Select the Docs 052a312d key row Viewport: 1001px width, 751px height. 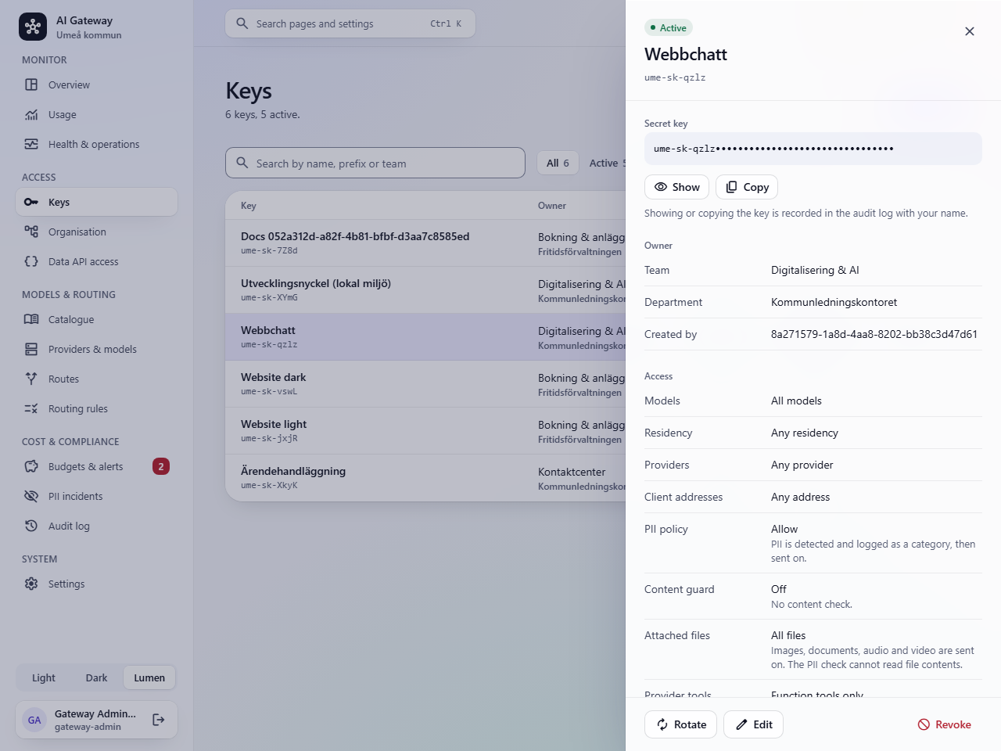[x=425, y=243]
